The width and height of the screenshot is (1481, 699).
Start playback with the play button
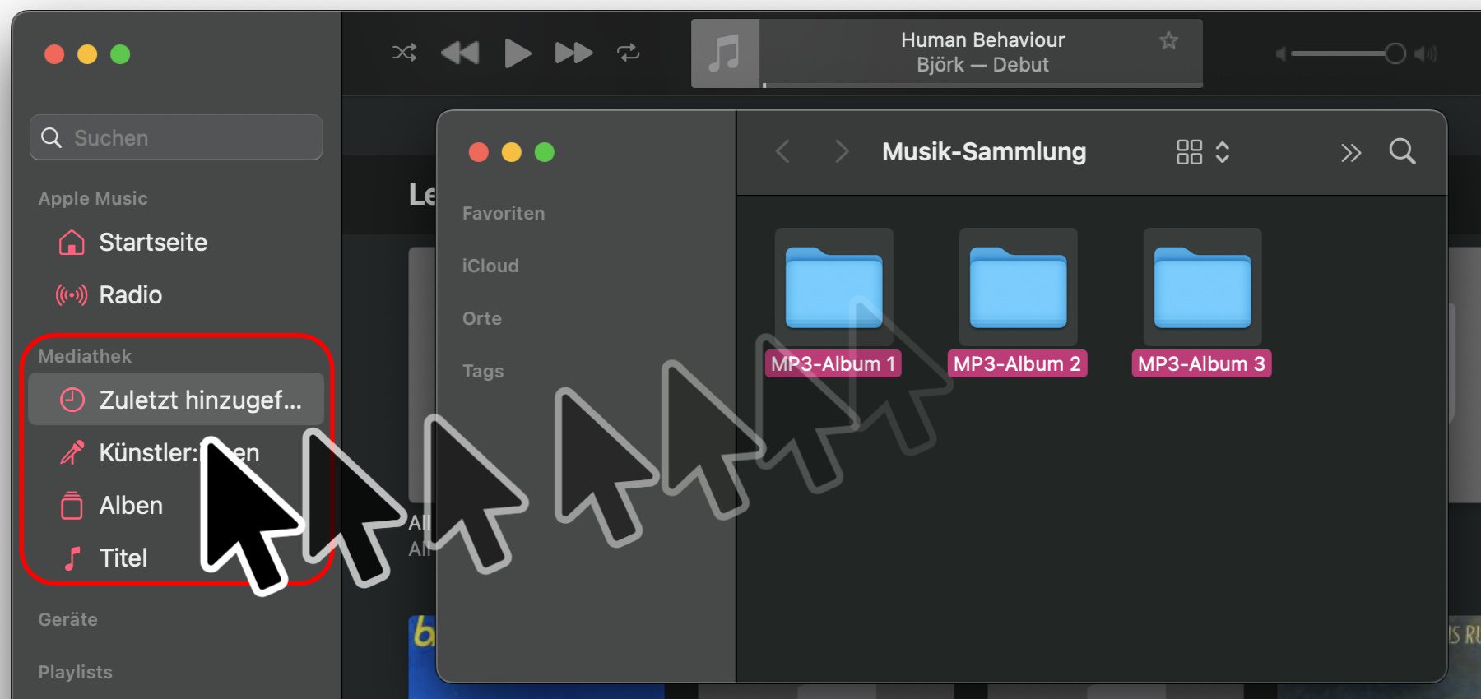pyautogui.click(x=518, y=53)
